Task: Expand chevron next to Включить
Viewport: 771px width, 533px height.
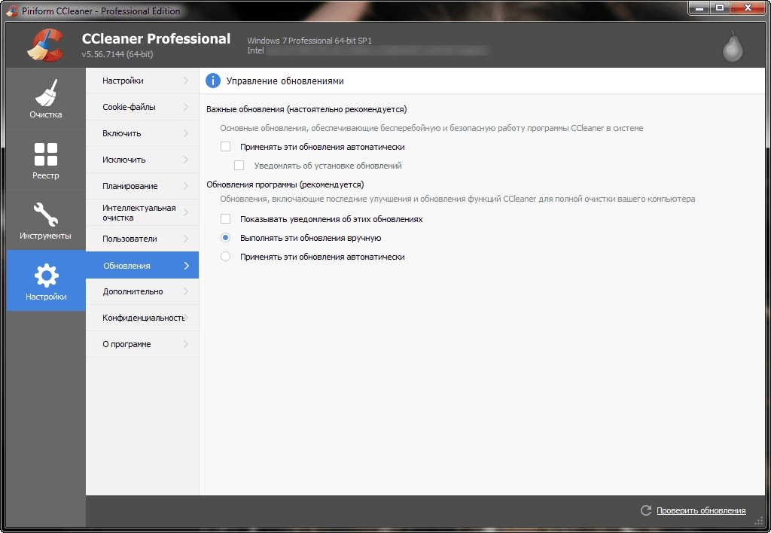Action: tap(186, 133)
